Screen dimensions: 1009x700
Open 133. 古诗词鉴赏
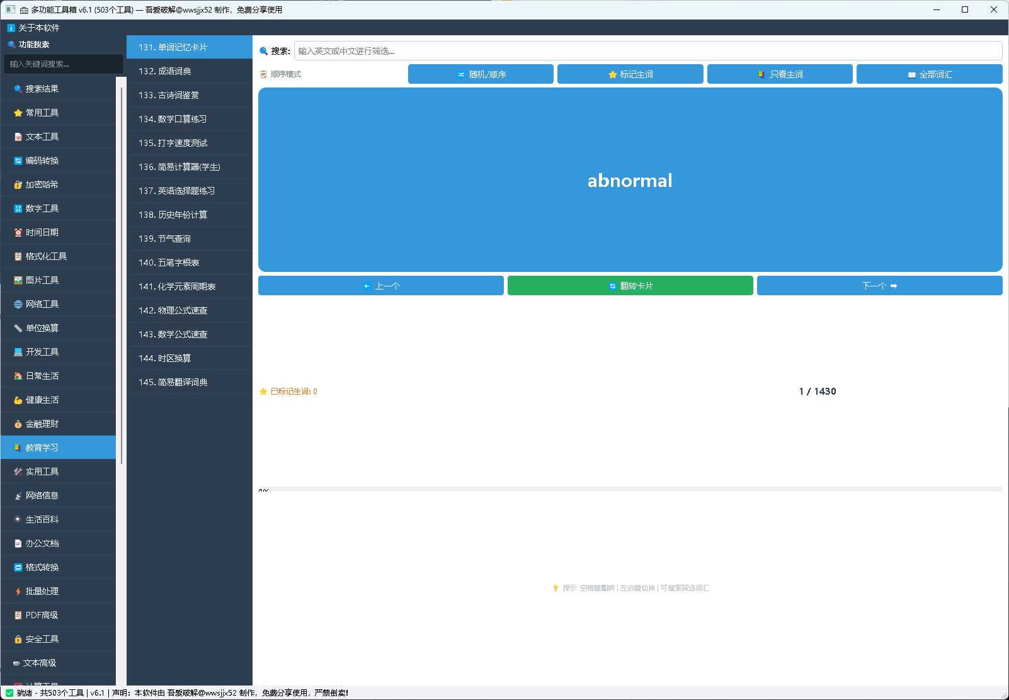click(190, 95)
